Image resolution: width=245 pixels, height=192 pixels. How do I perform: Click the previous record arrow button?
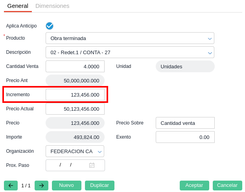click(x=11, y=185)
